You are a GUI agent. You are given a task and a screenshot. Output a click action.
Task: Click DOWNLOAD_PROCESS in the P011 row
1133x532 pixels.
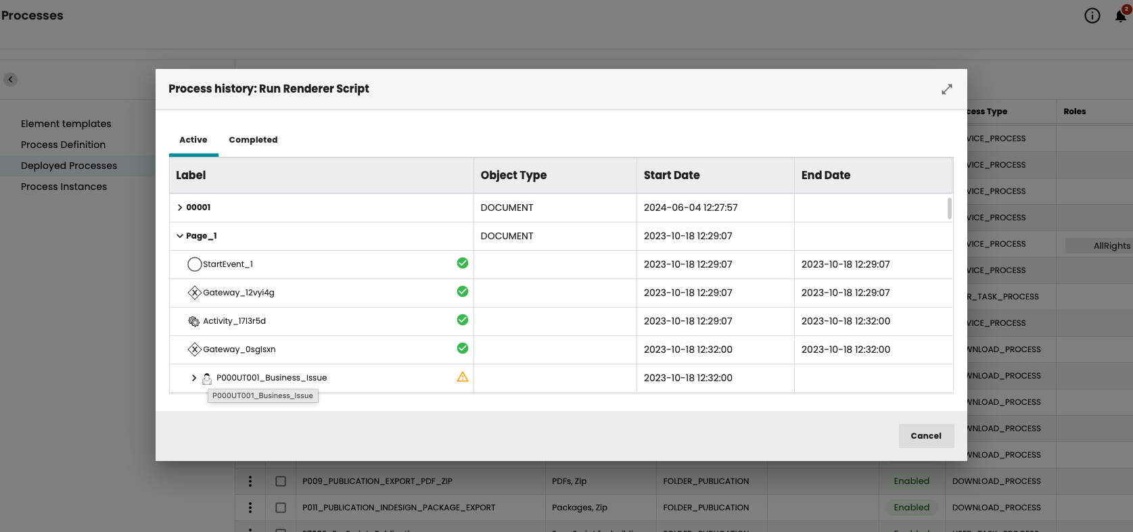point(996,508)
